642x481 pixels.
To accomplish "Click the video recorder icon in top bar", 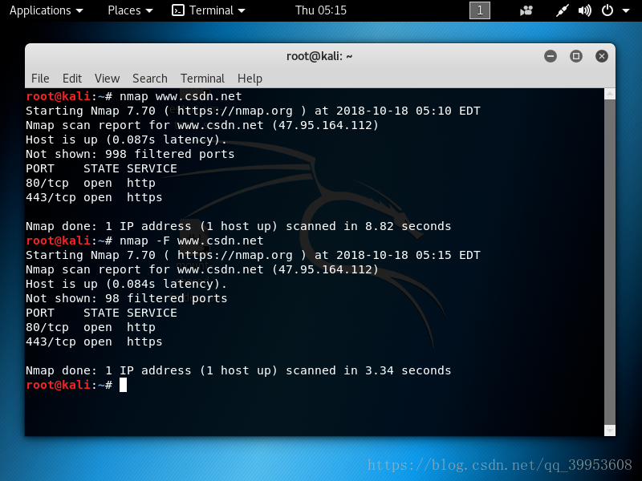I will pos(526,10).
